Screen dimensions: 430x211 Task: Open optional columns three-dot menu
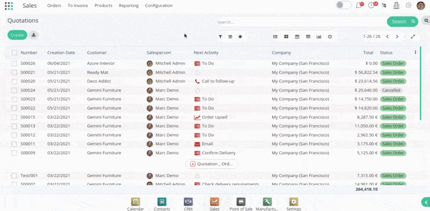(x=415, y=52)
